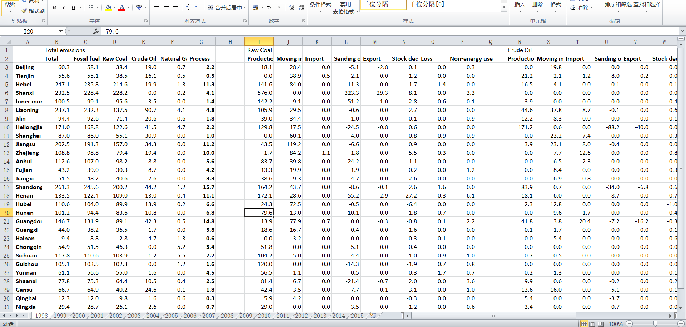686x327 pixels.
Task: Apply red font color
Action: [x=122, y=7]
